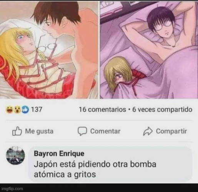
Task: Open the Bayron Enrique name link
Action: coord(59,154)
